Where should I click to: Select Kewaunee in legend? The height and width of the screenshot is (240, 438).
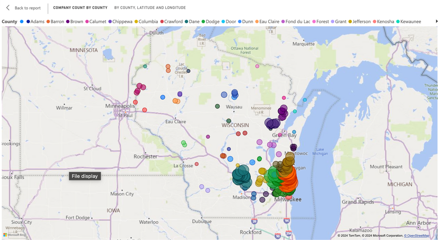409,21
